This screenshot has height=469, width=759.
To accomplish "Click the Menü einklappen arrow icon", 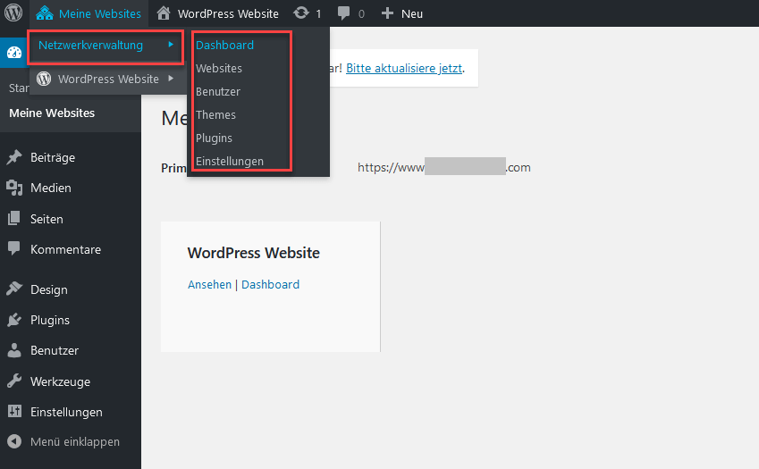I will [x=14, y=441].
